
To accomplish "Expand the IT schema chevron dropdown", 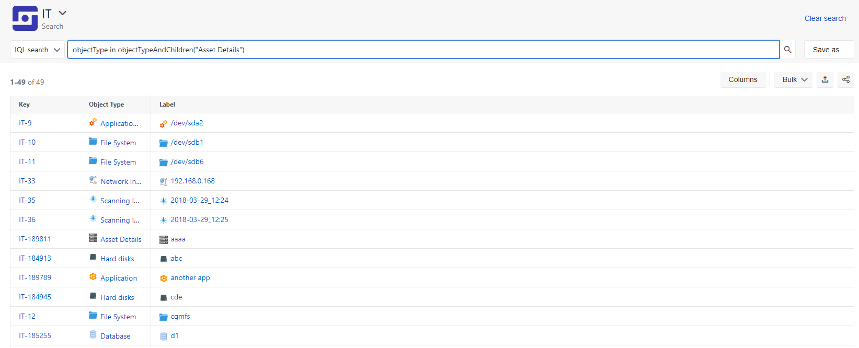I will 63,13.
